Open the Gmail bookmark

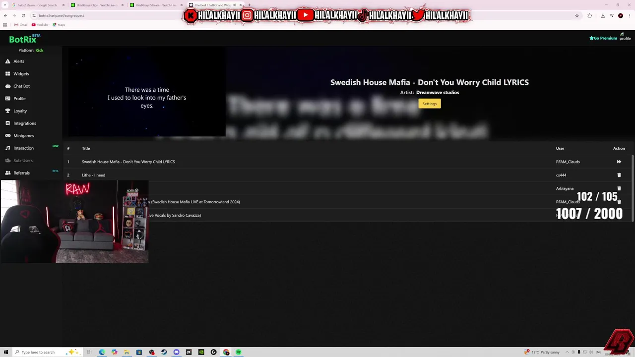click(x=21, y=25)
